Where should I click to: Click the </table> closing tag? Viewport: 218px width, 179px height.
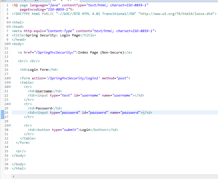(28, 138)
